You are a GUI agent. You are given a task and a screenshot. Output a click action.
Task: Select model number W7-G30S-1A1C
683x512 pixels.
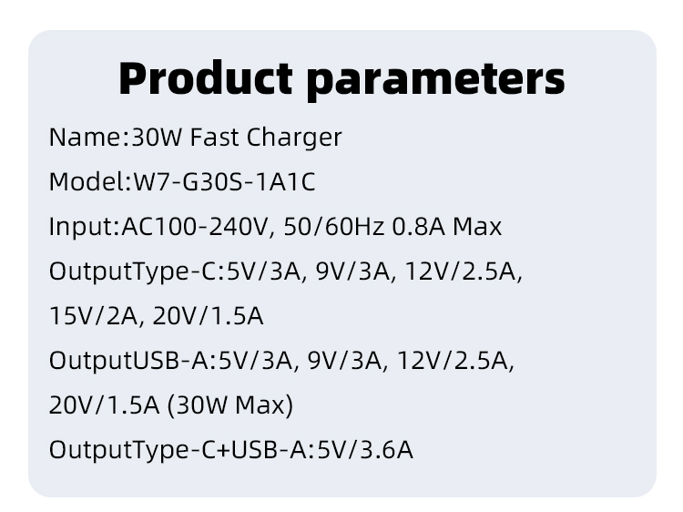click(x=224, y=182)
